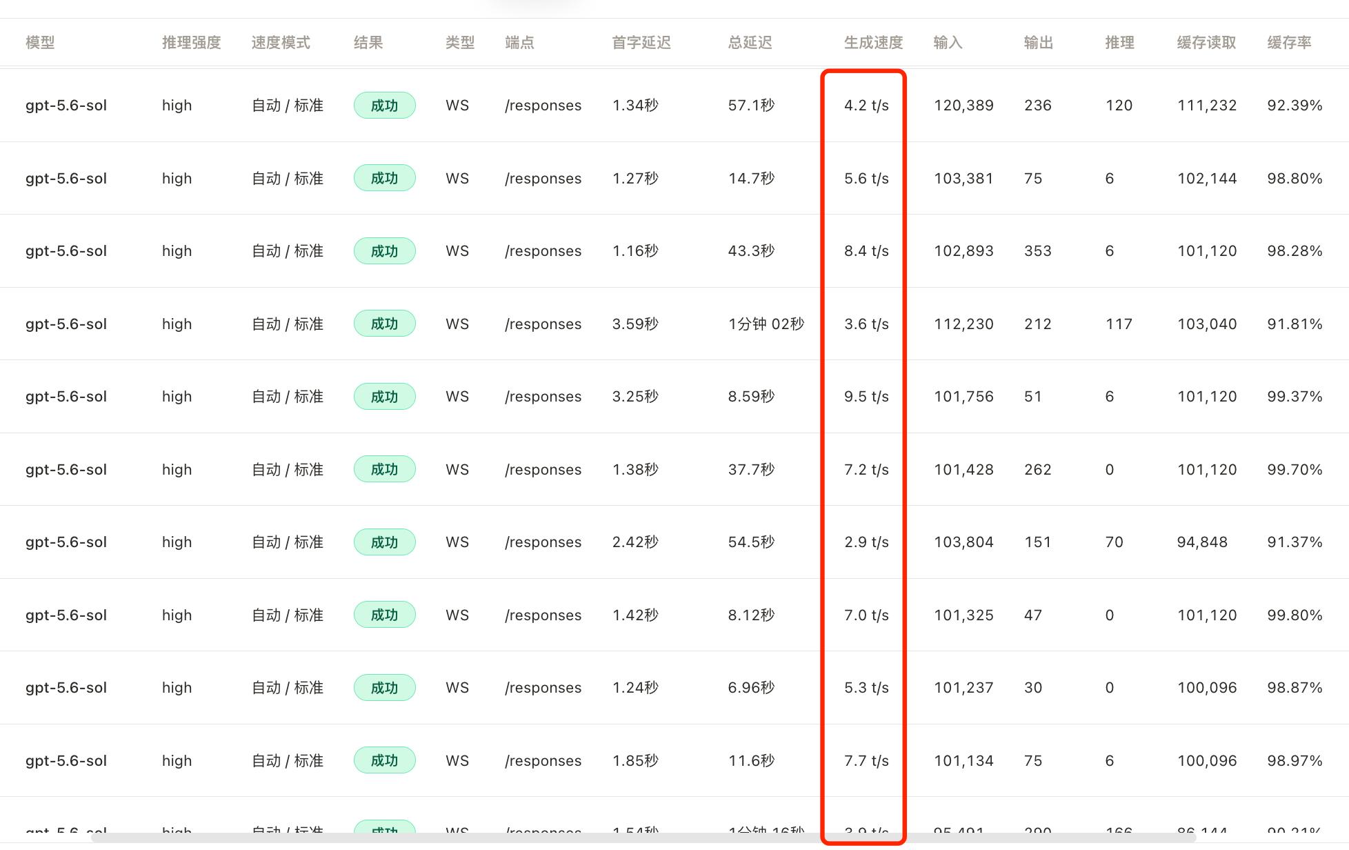Click /responses endpoint in the 9.5 t/s row

(543, 397)
